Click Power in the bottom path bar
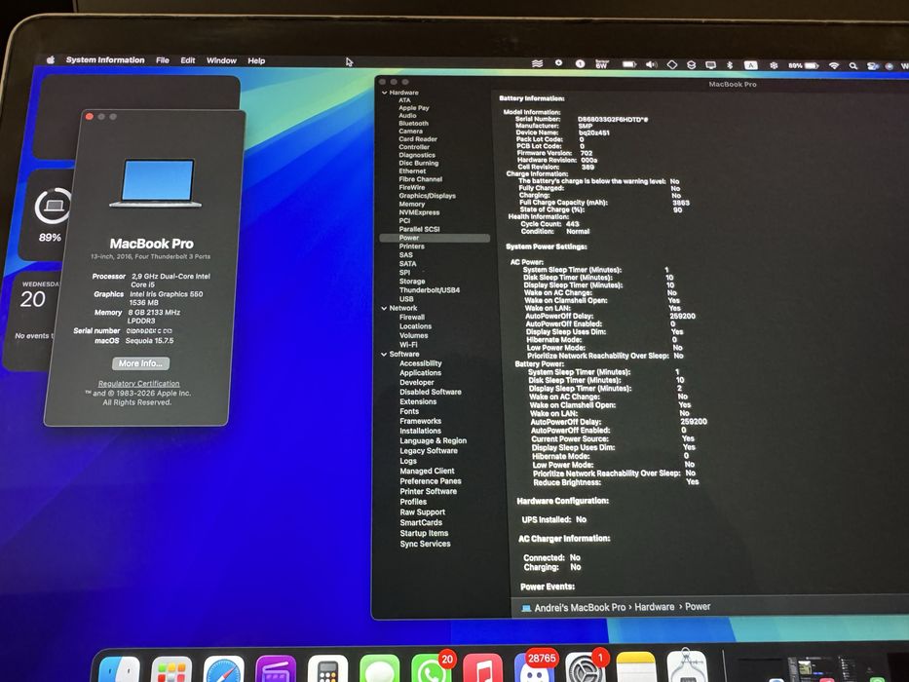Image resolution: width=909 pixels, height=682 pixels. [698, 606]
